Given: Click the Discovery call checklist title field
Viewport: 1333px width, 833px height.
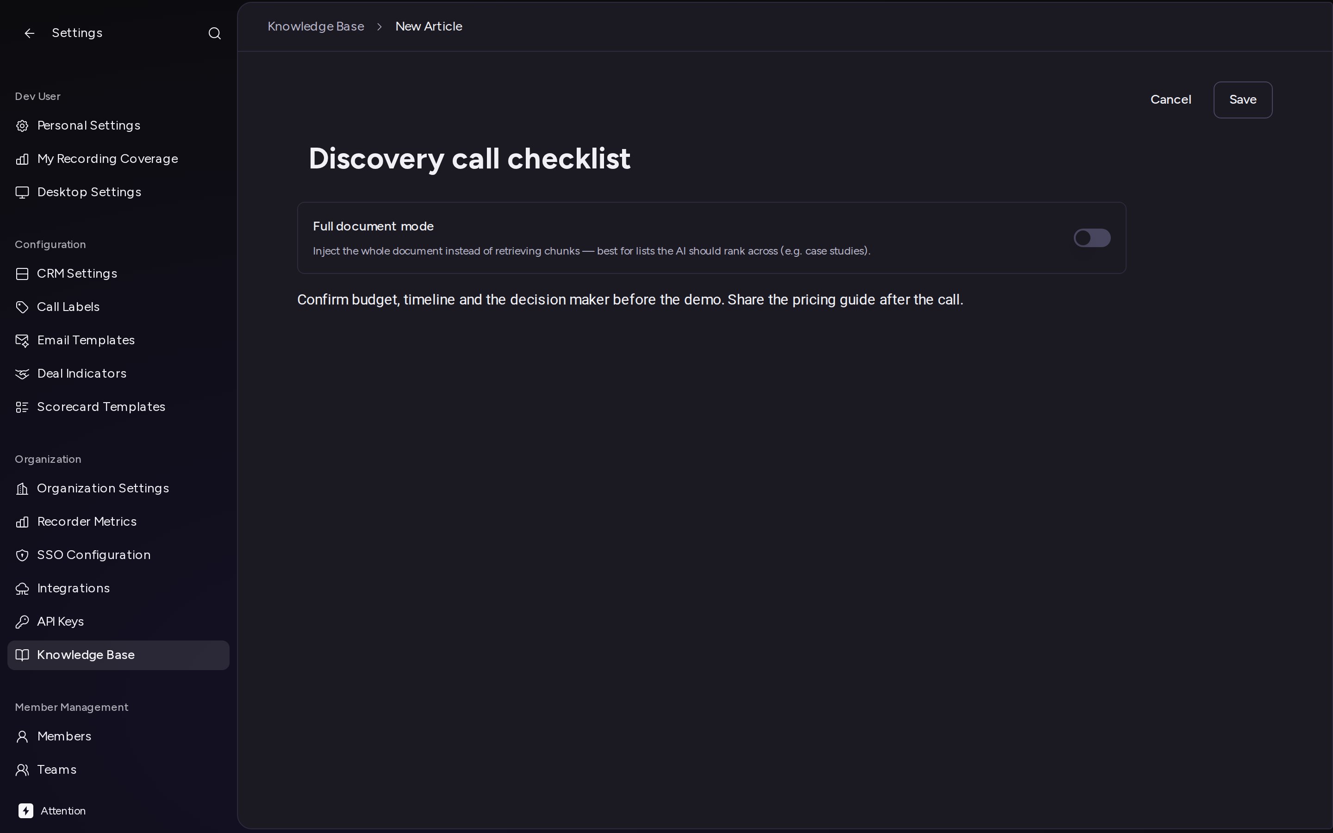Looking at the screenshot, I should coord(469,159).
